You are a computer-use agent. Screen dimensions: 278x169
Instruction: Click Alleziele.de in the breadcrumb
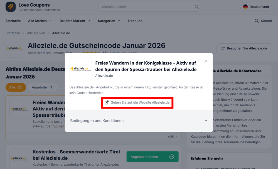coord(61,33)
